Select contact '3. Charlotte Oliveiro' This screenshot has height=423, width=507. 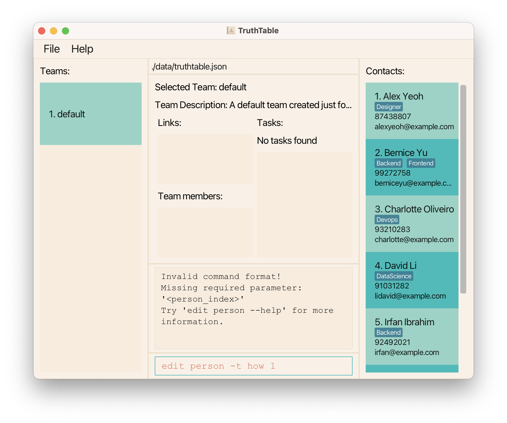click(412, 224)
